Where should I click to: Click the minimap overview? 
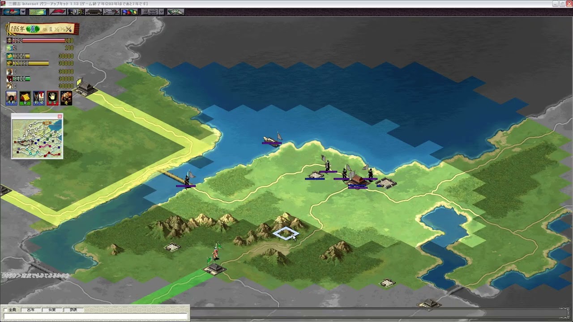37,138
